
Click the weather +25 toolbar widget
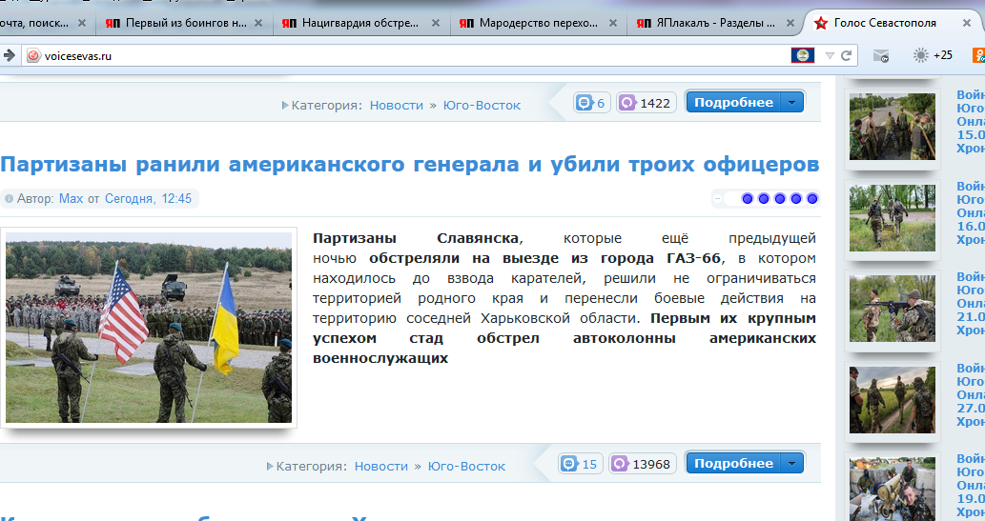click(933, 55)
